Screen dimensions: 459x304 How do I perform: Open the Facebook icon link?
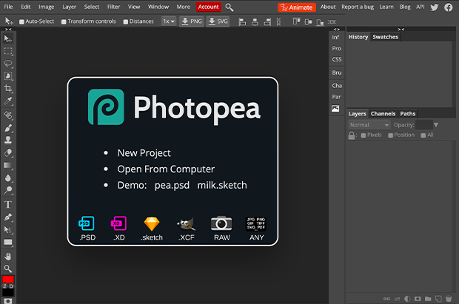[x=448, y=7]
